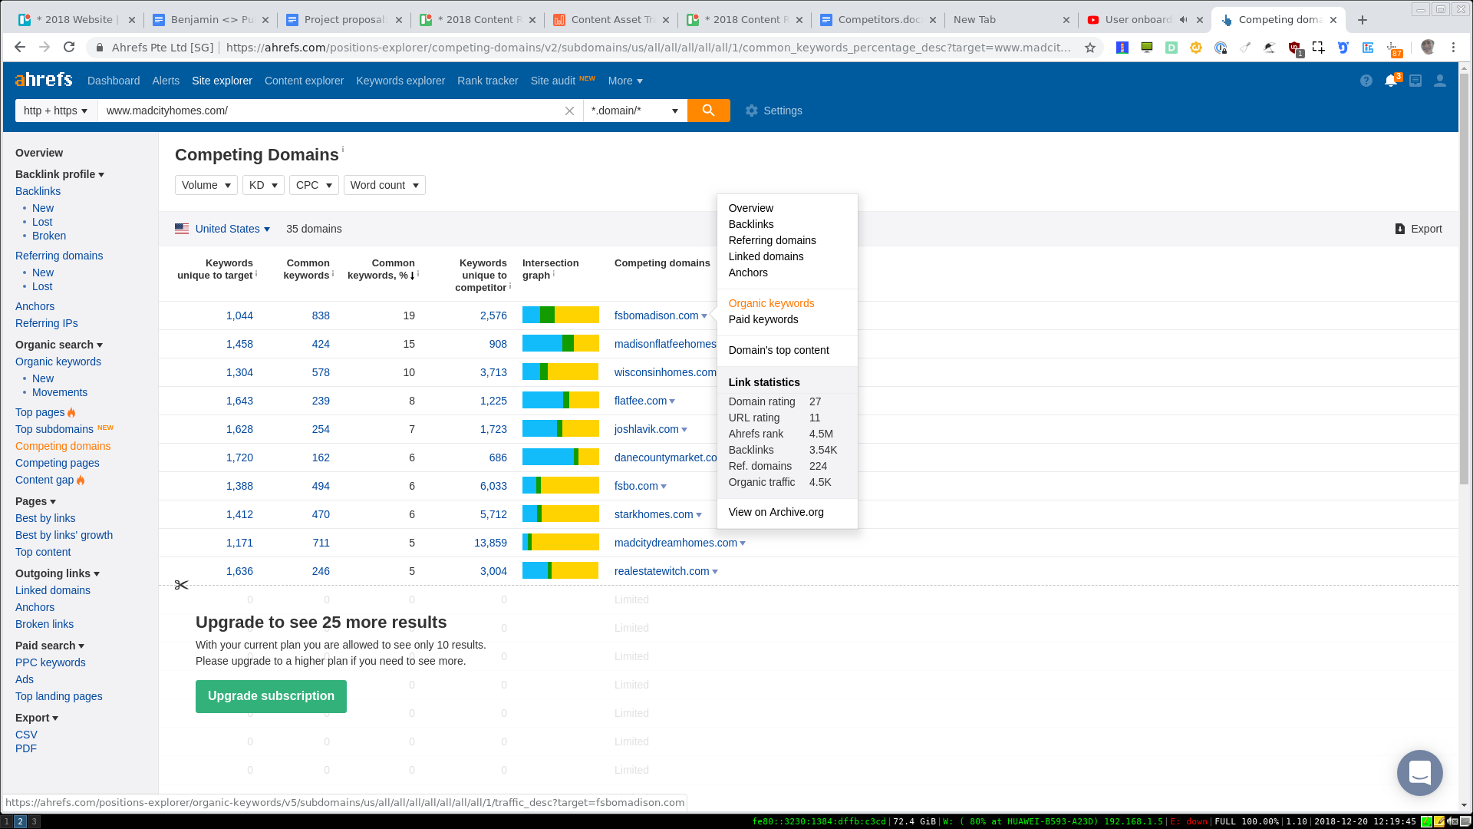Image resolution: width=1473 pixels, height=829 pixels.
Task: Select Organic keywords in the popup menu
Action: click(771, 303)
